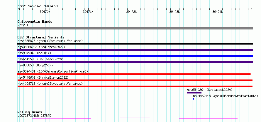
Task: Click the red nsv5448602 variant bar
Action: (135, 80)
